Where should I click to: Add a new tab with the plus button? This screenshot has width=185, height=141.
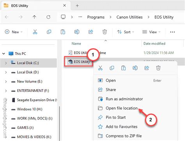(77, 5)
